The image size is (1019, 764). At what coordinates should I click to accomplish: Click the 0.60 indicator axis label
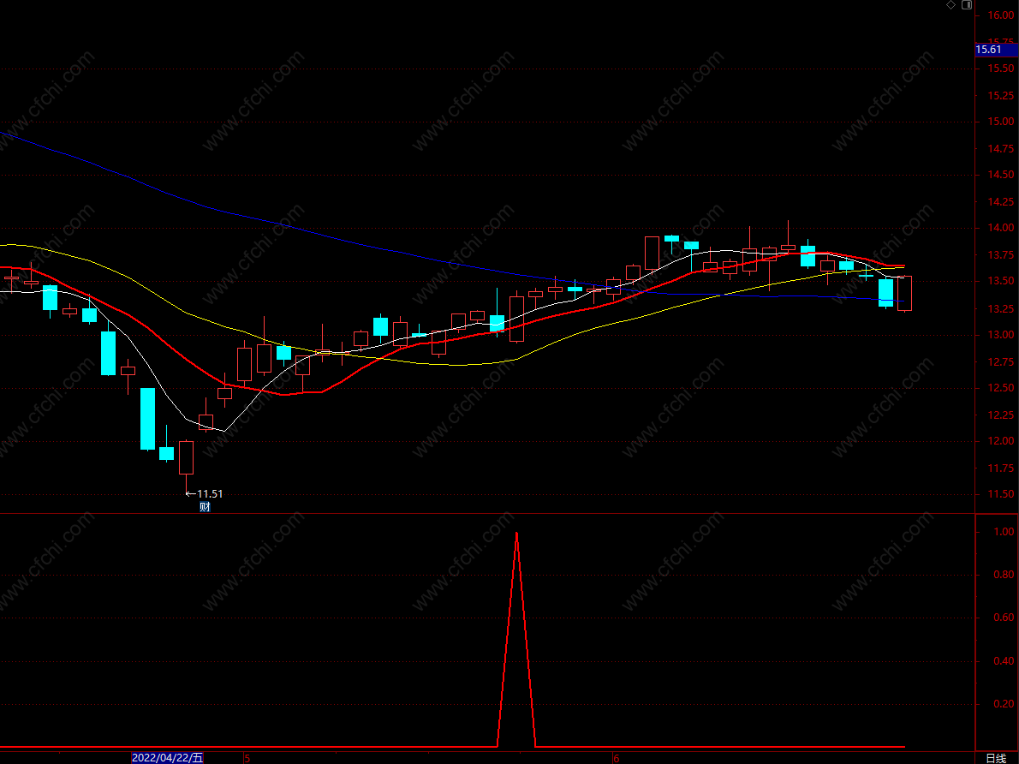coord(1004,618)
